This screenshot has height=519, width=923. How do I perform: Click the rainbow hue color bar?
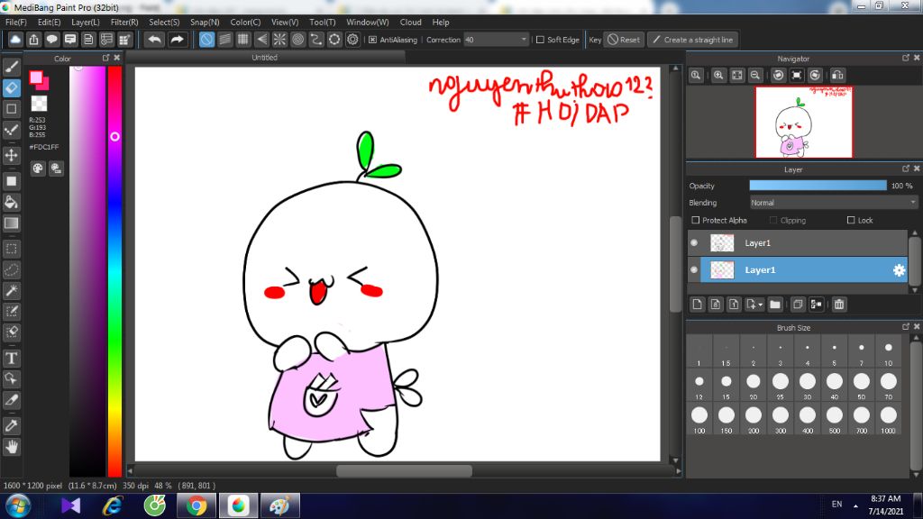coord(114,270)
